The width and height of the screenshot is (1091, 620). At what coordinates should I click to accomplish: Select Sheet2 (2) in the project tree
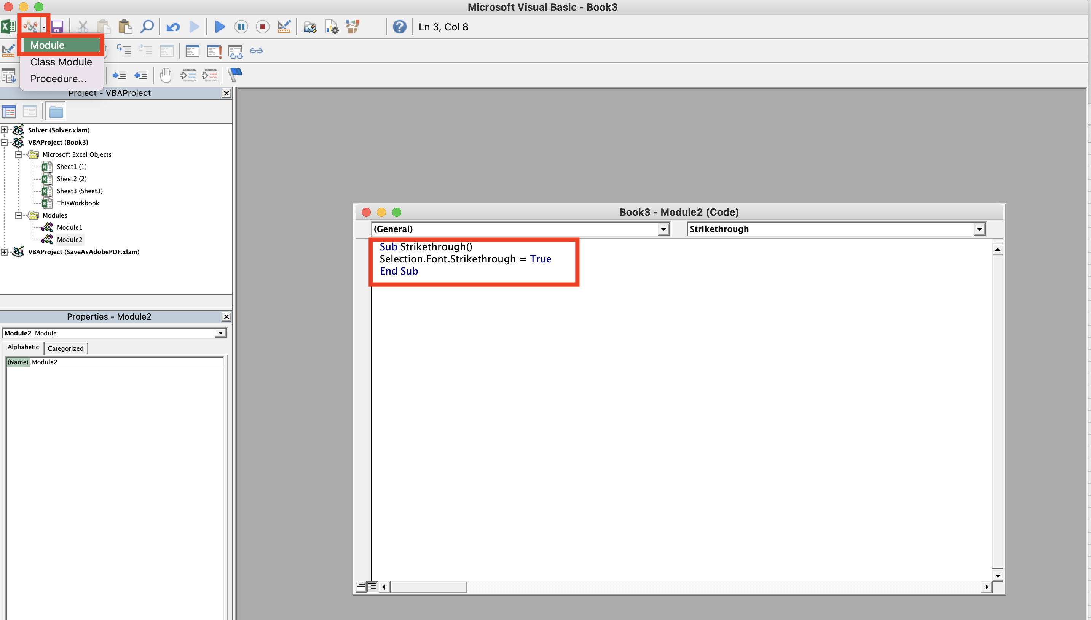click(72, 179)
